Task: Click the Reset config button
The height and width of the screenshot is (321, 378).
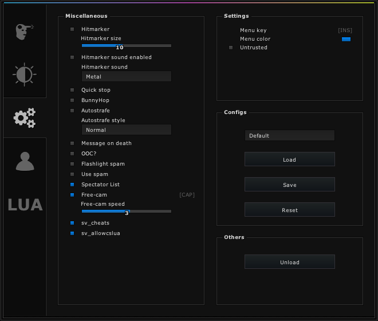Action: click(x=290, y=209)
